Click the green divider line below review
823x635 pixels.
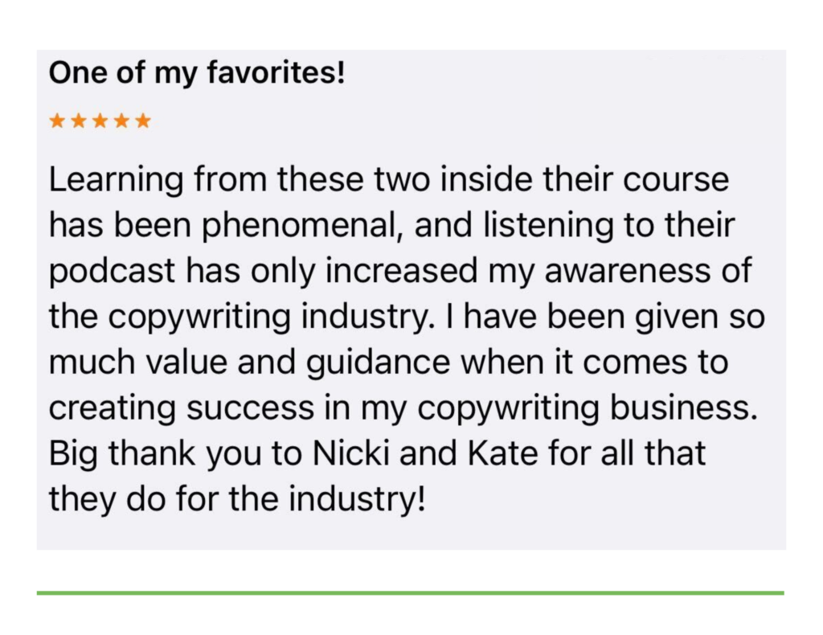point(411,593)
